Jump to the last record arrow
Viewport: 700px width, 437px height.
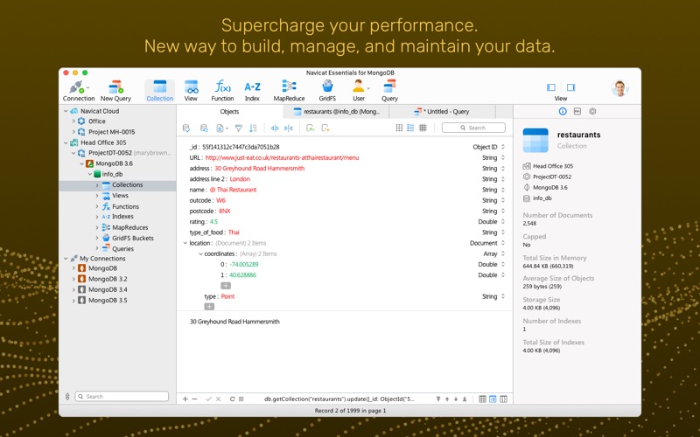tap(465, 399)
